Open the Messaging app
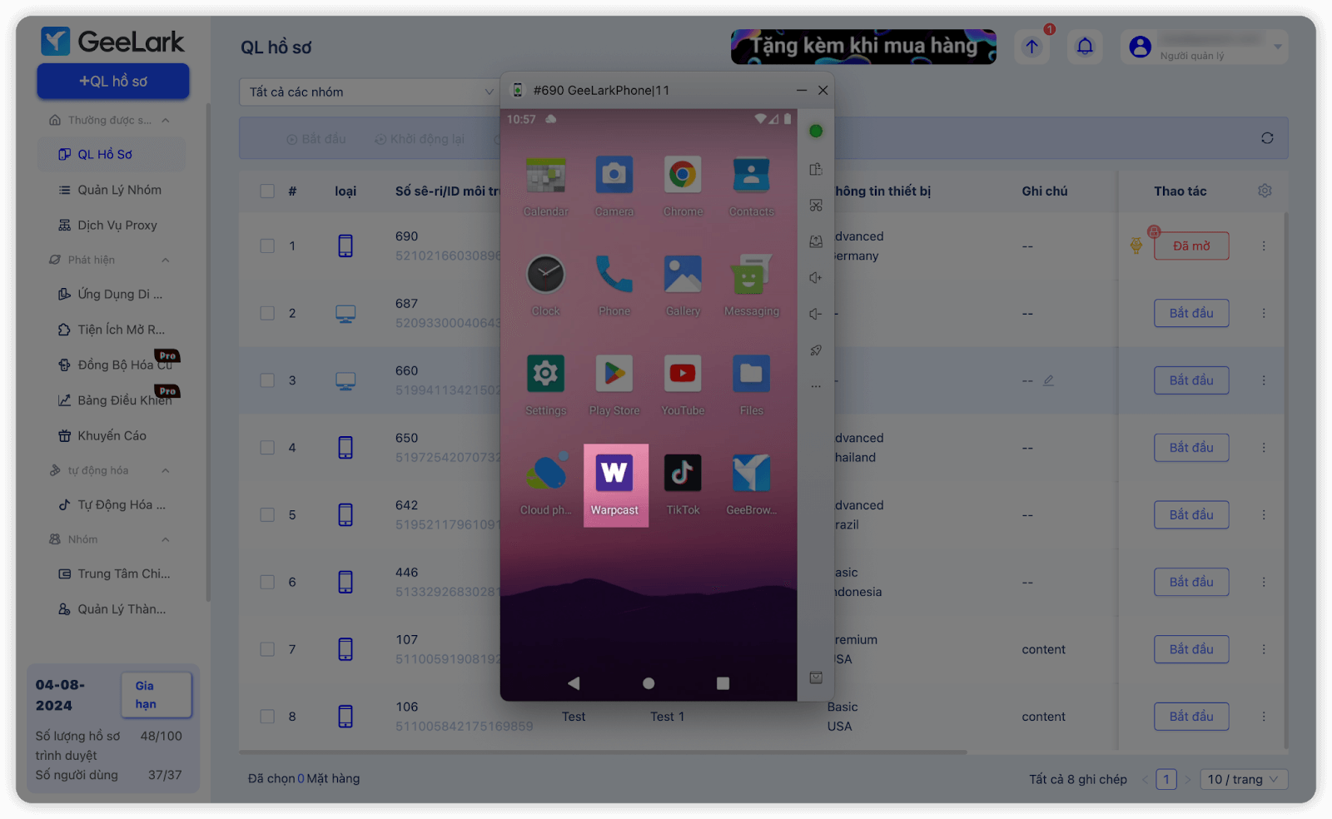The width and height of the screenshot is (1332, 819). point(751,285)
